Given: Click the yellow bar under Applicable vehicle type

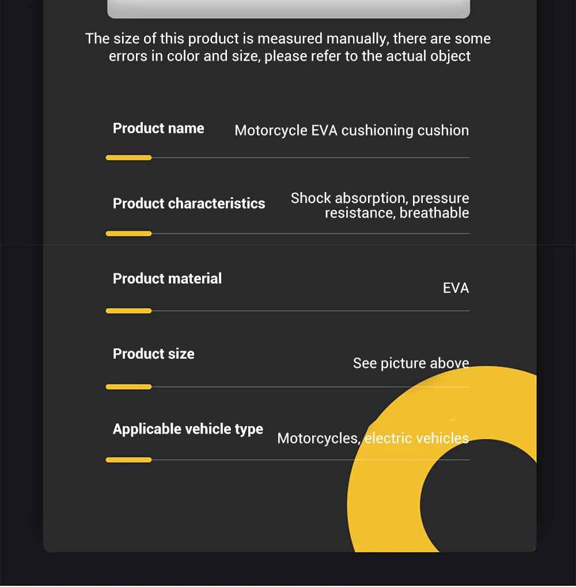Looking at the screenshot, I should point(128,460).
